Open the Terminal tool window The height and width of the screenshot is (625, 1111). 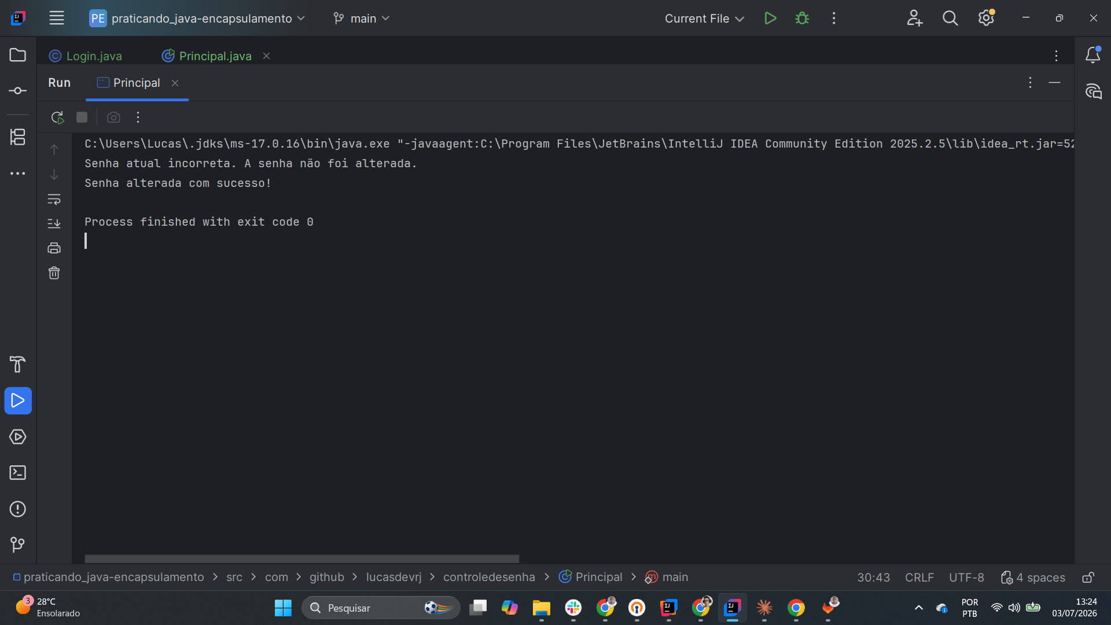(x=17, y=473)
